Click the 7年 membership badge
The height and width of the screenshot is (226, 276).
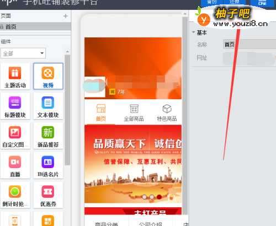[118, 92]
